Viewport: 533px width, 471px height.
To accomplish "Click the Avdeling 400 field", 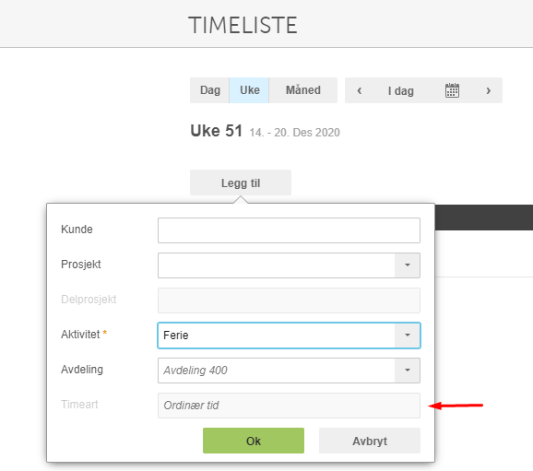I will (x=277, y=371).
